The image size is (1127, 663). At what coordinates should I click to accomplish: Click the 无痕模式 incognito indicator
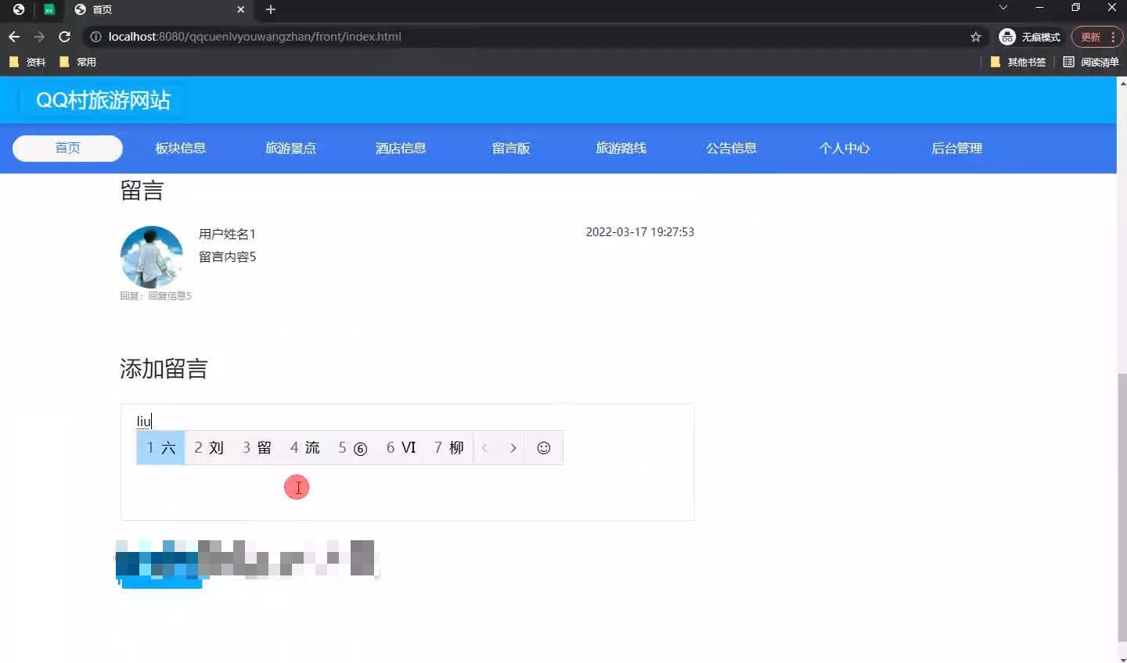(x=1030, y=37)
